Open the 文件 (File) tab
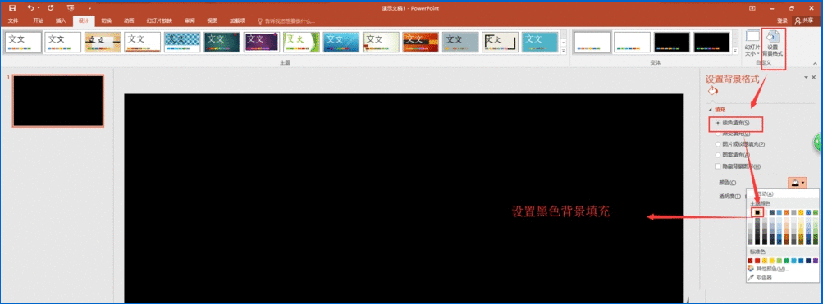Image resolution: width=823 pixels, height=304 pixels. pos(13,21)
